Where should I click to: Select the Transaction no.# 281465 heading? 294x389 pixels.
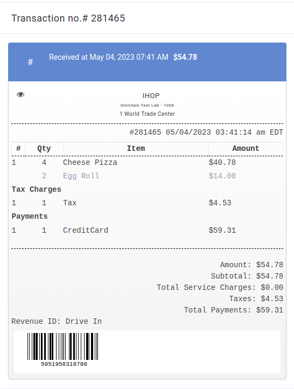68,18
